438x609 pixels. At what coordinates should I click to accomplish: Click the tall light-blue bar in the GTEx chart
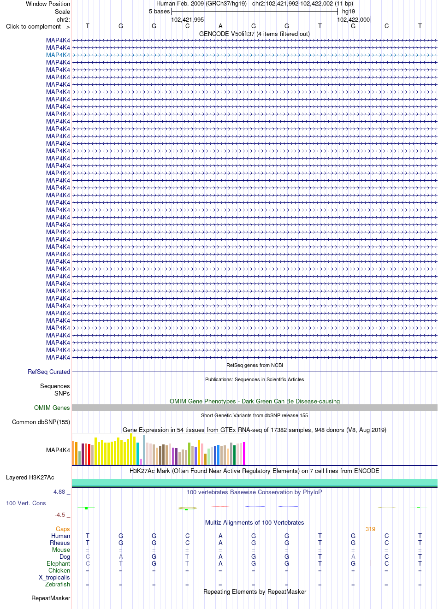click(x=144, y=449)
